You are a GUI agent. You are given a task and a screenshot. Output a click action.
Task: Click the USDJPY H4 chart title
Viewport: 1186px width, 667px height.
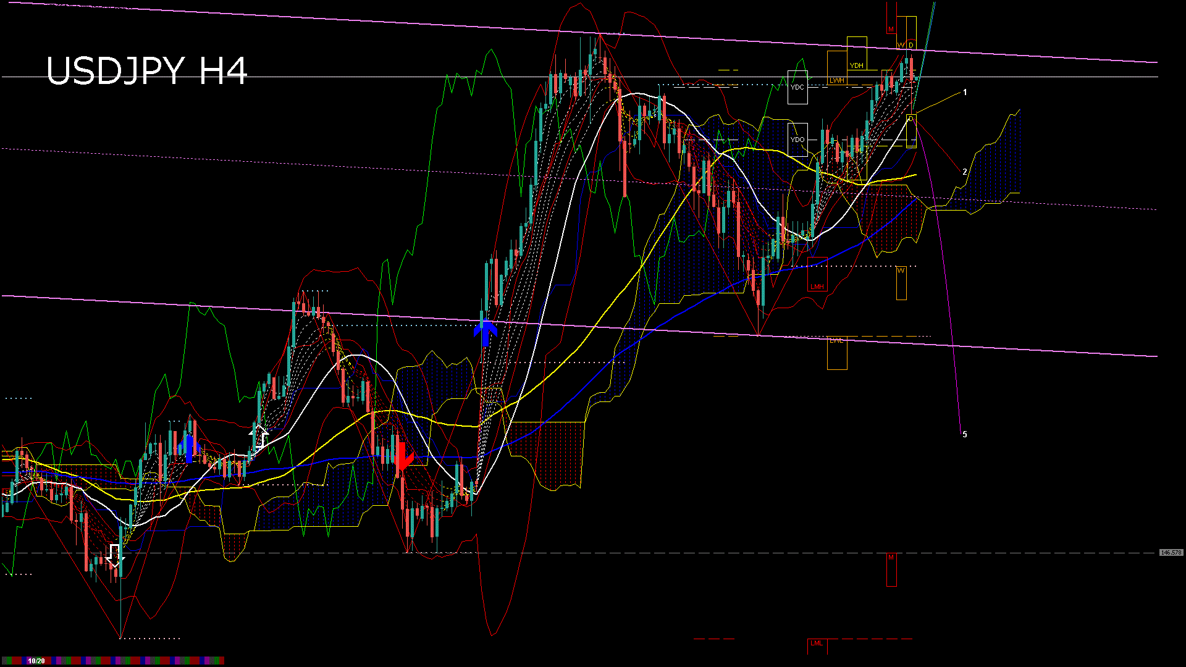pos(147,71)
